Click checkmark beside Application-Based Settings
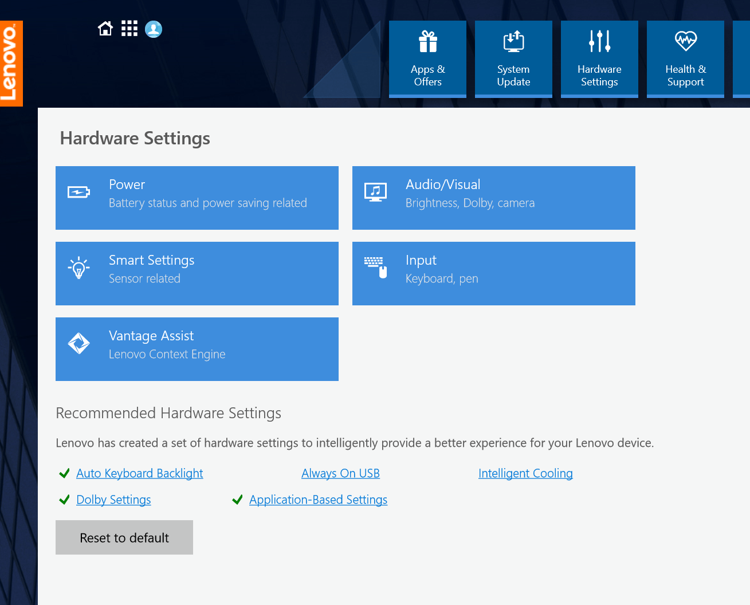This screenshot has height=605, width=750. [238, 500]
